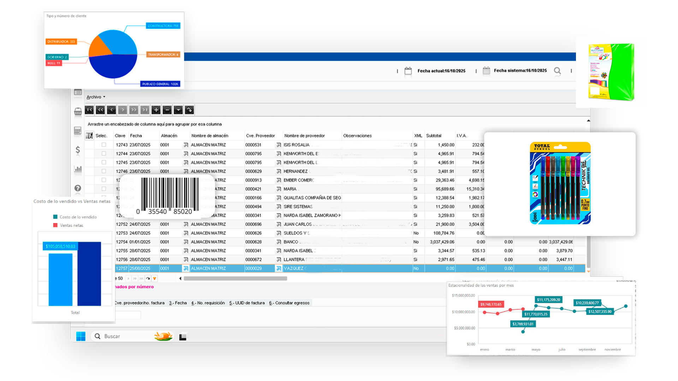Viewport: 678px width, 381px height.
Task: Click the refresh arrows button in the navigator toolbar
Action: (x=190, y=110)
